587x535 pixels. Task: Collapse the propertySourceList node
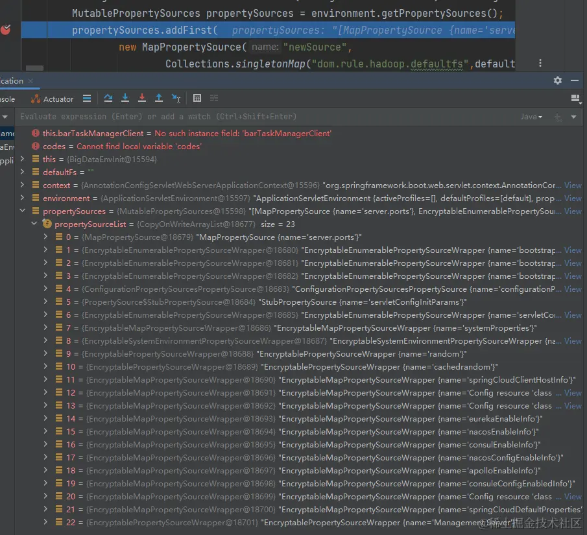pos(34,224)
